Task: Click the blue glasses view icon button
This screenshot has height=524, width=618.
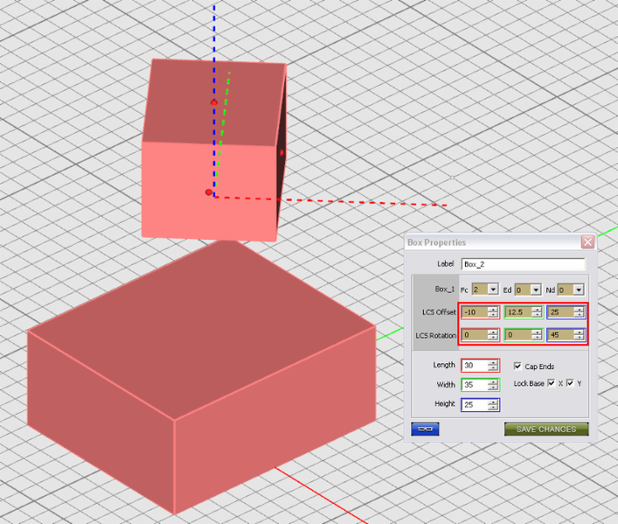Action: [425, 429]
